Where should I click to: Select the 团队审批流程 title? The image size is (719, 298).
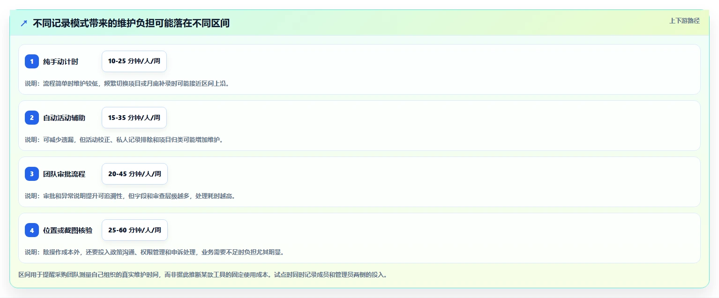coord(64,174)
